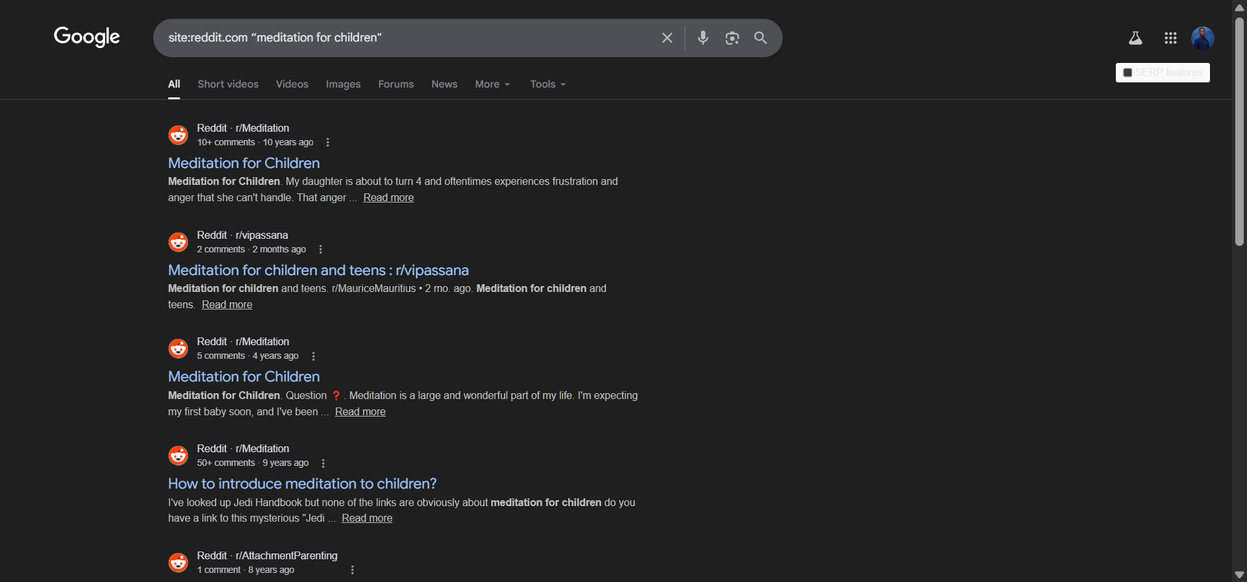This screenshot has width=1247, height=582.
Task: Open first Meditation for Children result
Action: pos(244,163)
